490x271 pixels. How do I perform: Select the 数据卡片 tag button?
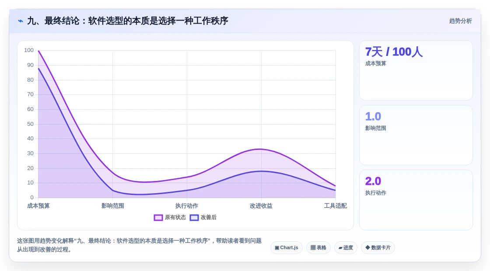(x=378, y=247)
